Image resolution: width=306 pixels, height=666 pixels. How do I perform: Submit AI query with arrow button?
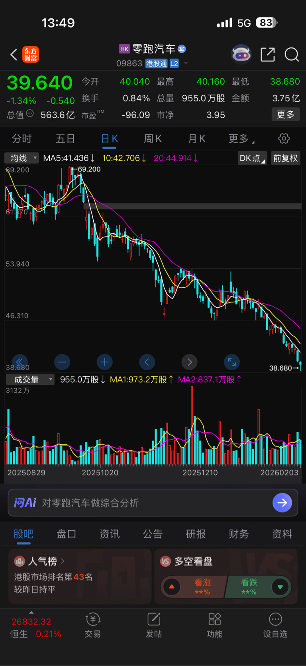click(282, 503)
